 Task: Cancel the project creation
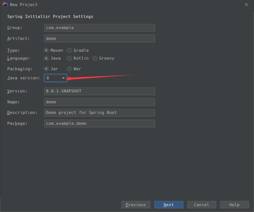(202, 205)
